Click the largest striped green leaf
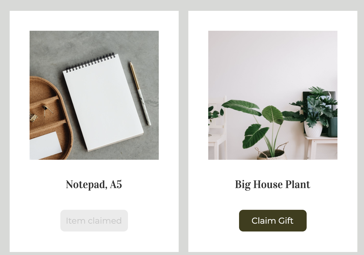The height and width of the screenshot is (255, 364). pyautogui.click(x=241, y=107)
